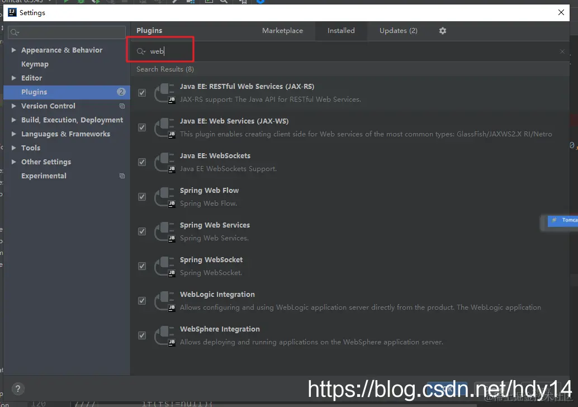Screen dimensions: 578x407
Task: Click the IntelliJ logo in the Settings title bar
Action: (12, 12)
